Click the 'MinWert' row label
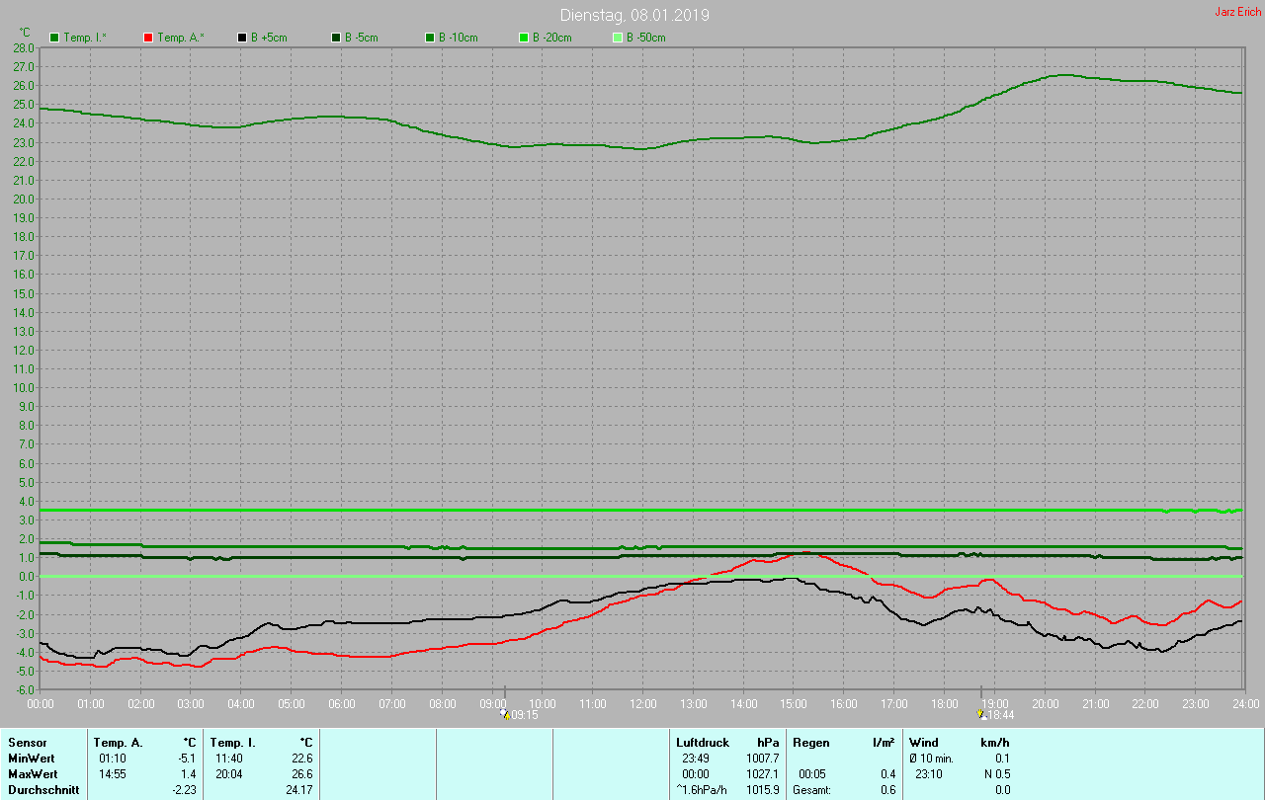 coord(31,758)
